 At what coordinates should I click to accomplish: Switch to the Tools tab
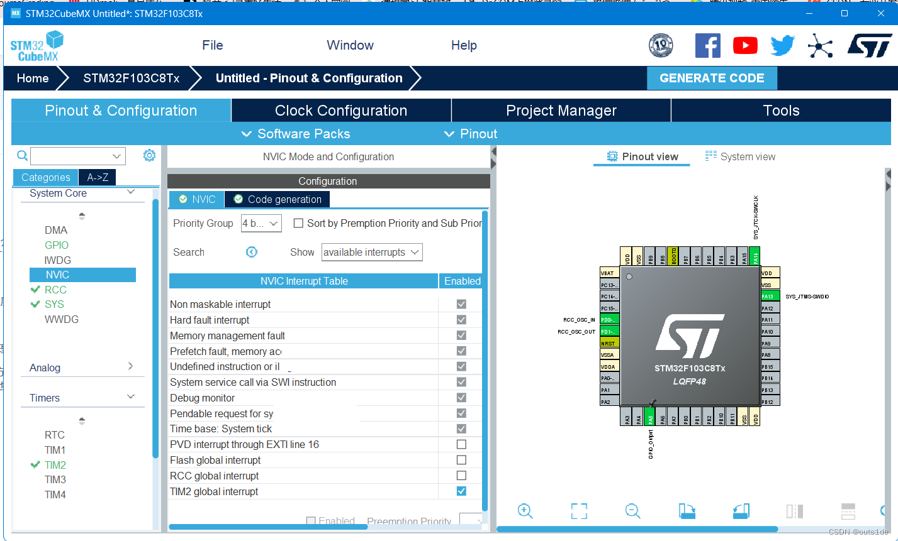coord(781,111)
